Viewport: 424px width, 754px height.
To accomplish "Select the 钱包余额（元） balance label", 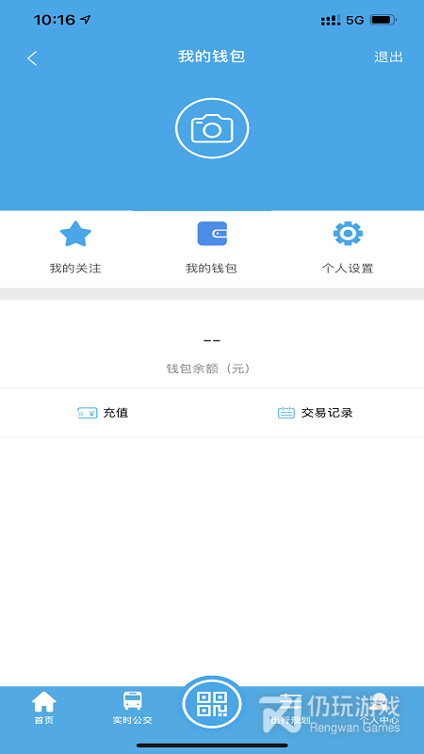I will click(x=208, y=369).
